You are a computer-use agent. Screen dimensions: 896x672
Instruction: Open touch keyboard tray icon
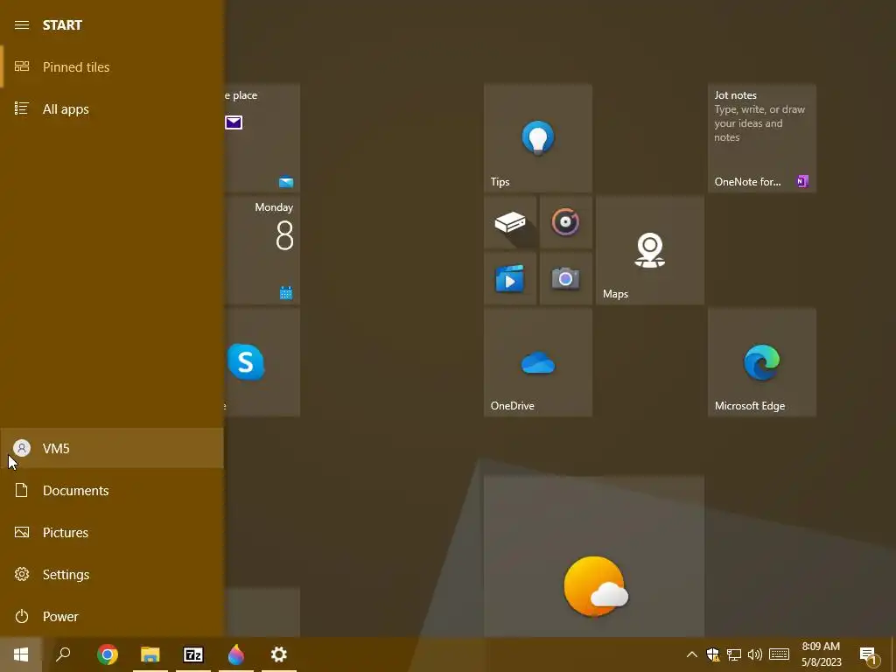pyautogui.click(x=779, y=654)
